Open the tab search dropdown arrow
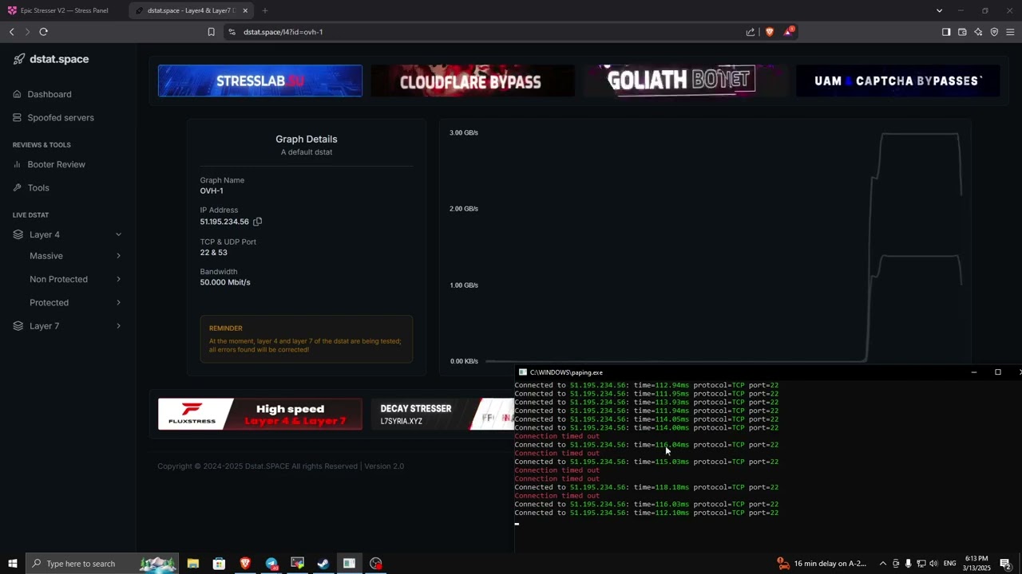Screen dimensions: 1022x574 [939, 10]
